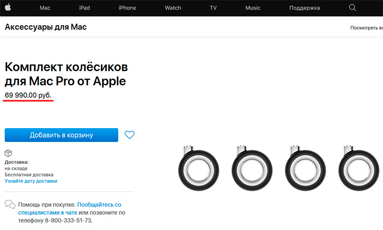383x230 pixels.
Task: Open the search magnifier icon
Action: (353, 8)
